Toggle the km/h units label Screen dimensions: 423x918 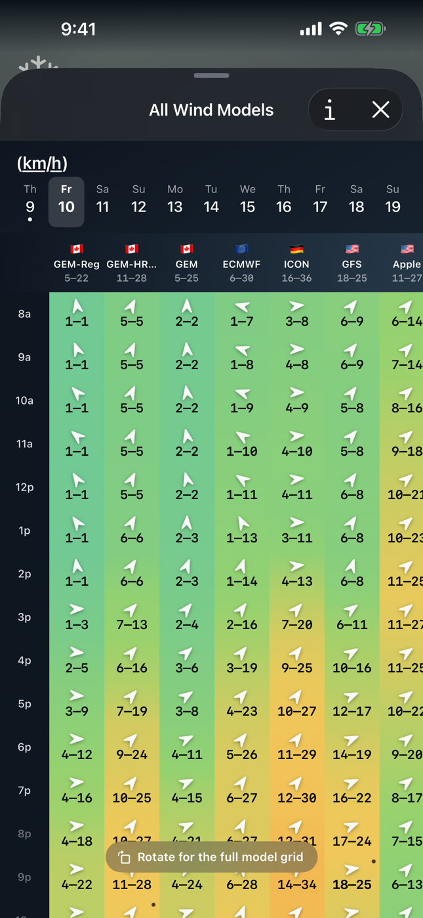point(42,163)
